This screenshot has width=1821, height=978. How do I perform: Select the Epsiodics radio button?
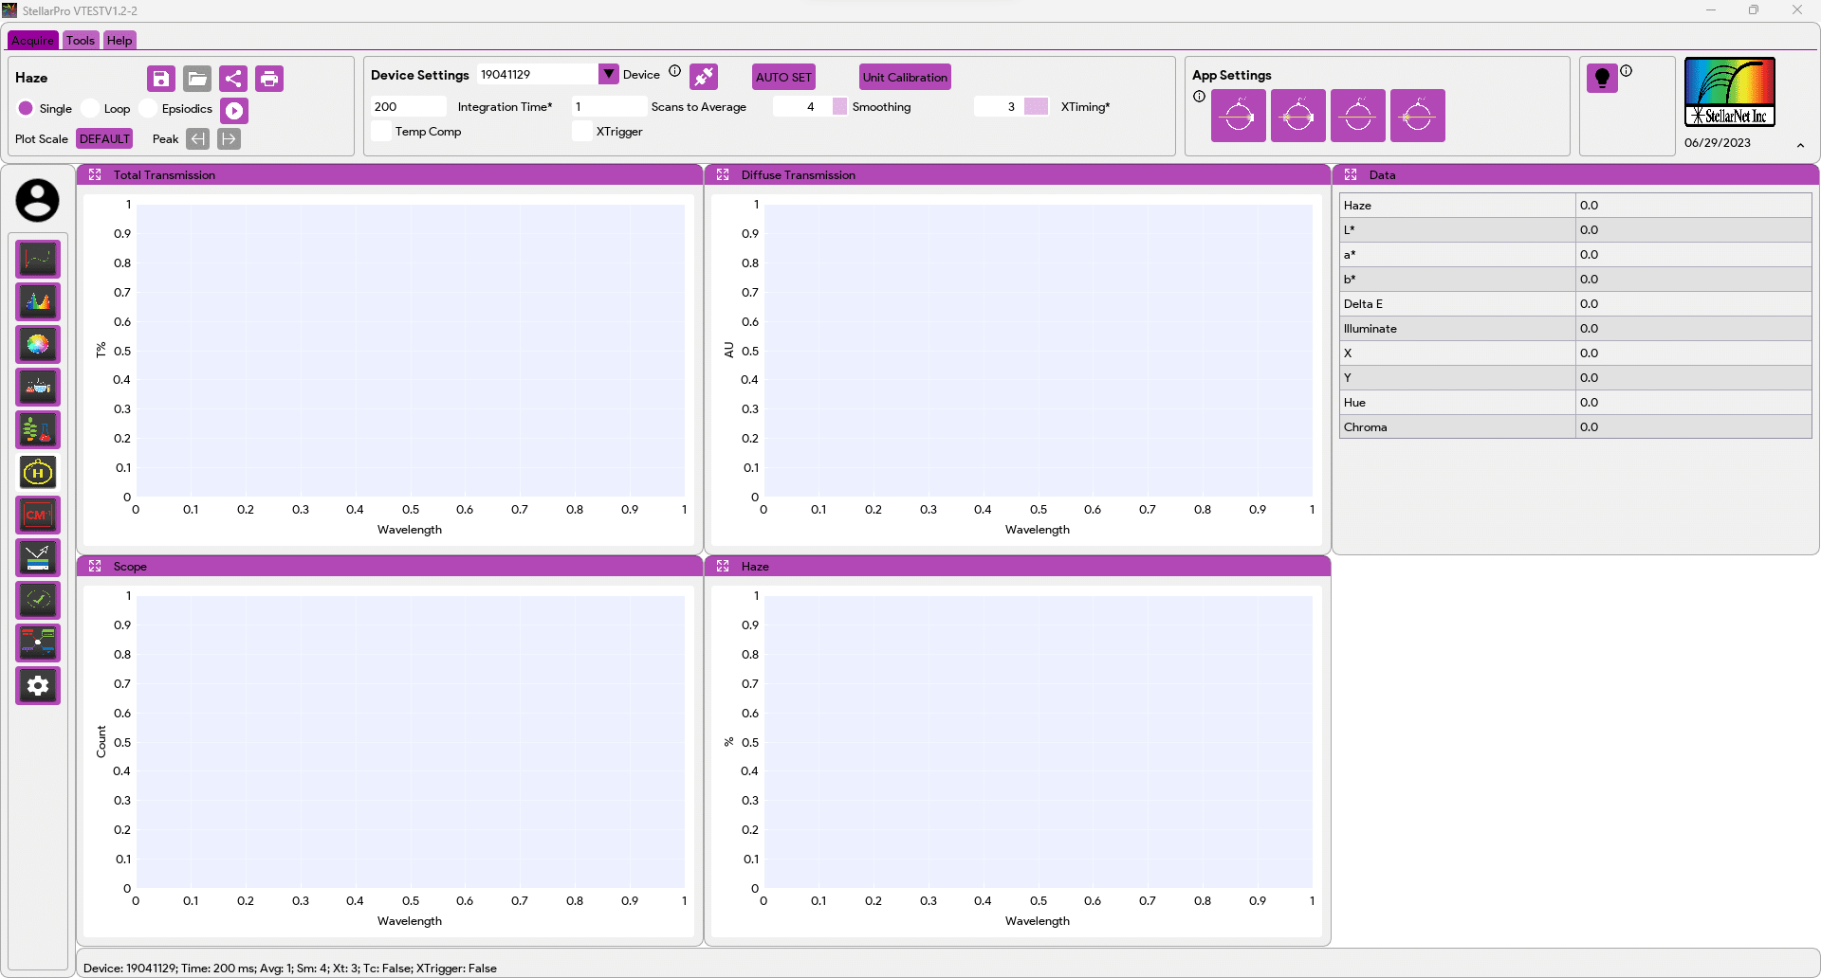click(x=149, y=109)
